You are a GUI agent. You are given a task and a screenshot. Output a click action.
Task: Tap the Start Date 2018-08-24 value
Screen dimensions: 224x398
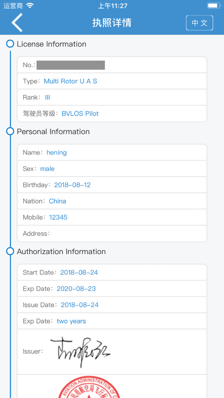coord(79,272)
